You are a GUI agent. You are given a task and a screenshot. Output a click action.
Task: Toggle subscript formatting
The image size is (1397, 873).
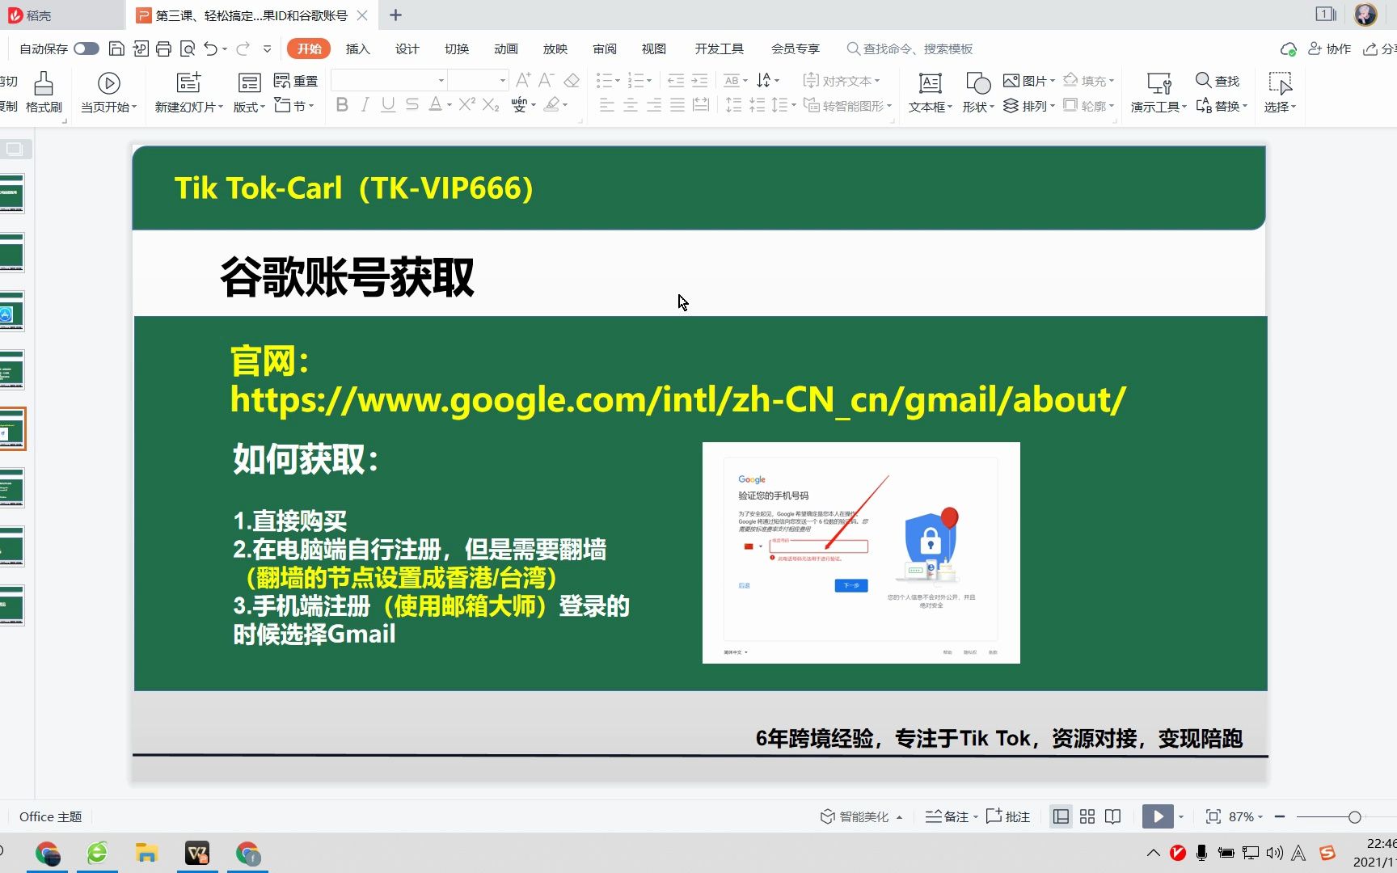(x=491, y=104)
